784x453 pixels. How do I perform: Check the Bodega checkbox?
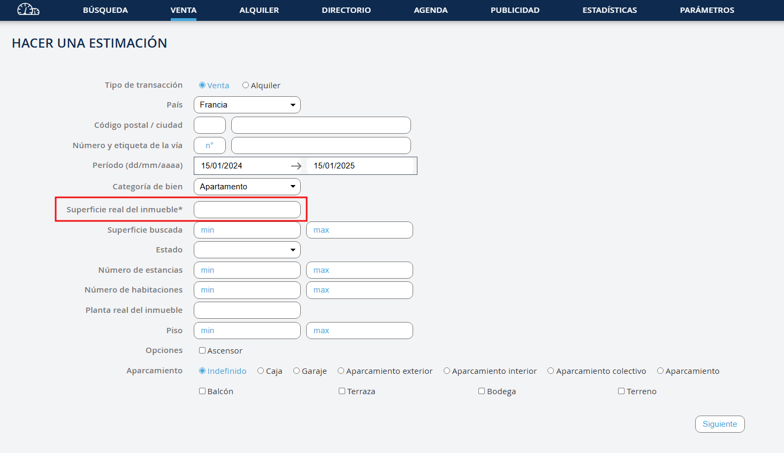click(482, 391)
